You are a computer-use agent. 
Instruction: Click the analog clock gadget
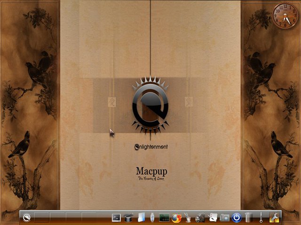[x=285, y=16]
